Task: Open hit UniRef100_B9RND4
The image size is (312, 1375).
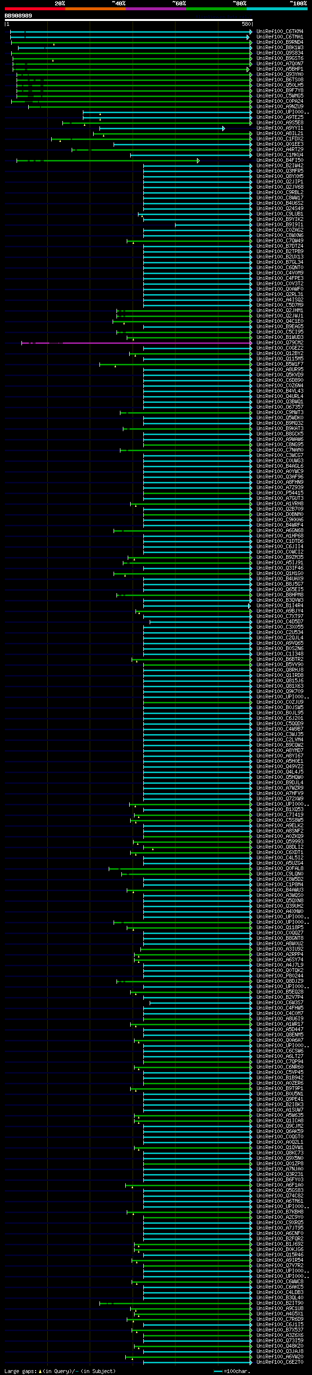Action: pos(280,42)
